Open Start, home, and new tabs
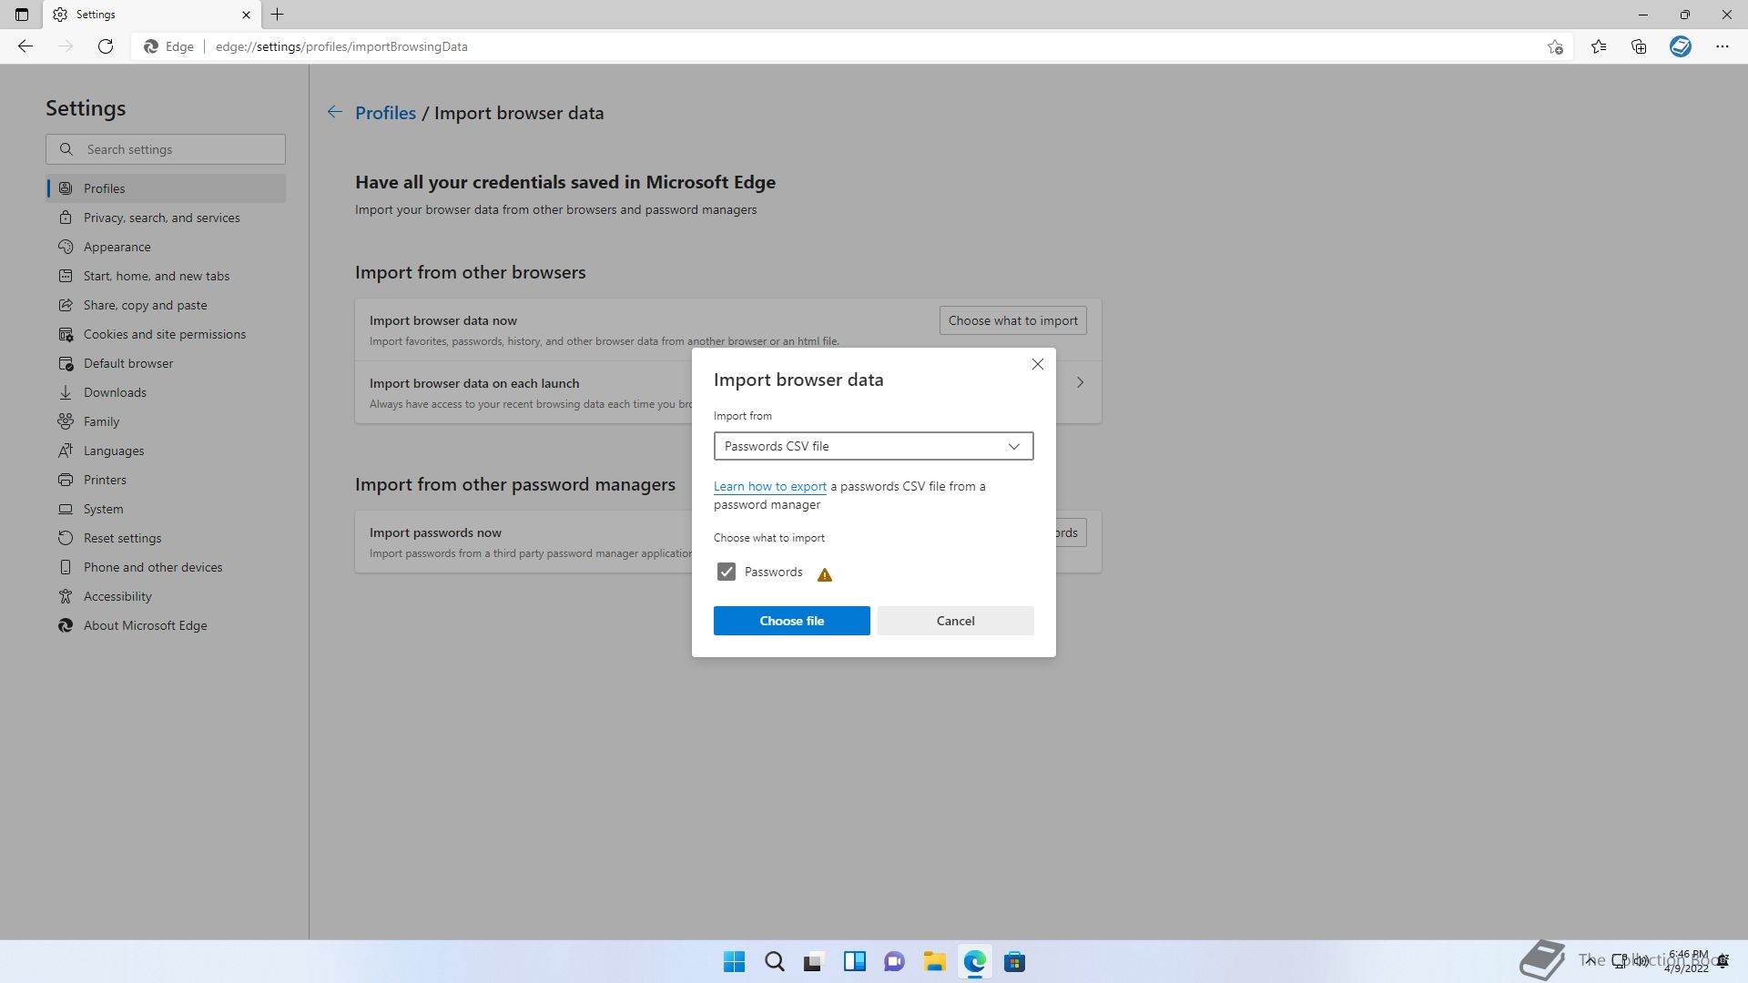This screenshot has height=983, width=1748. point(166,276)
